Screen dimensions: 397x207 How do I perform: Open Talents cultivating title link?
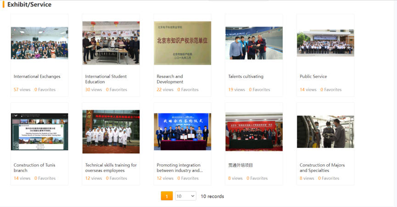point(246,77)
